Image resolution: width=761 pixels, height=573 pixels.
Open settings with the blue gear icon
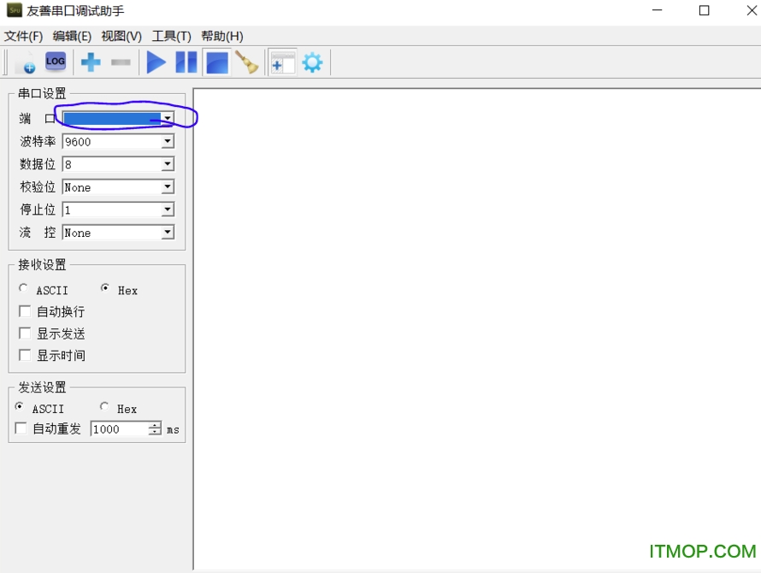[312, 62]
